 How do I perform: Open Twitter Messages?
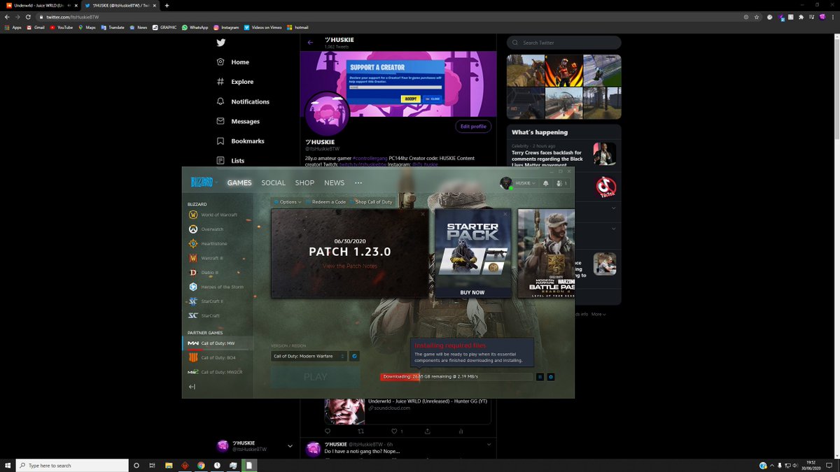pyautogui.click(x=238, y=122)
